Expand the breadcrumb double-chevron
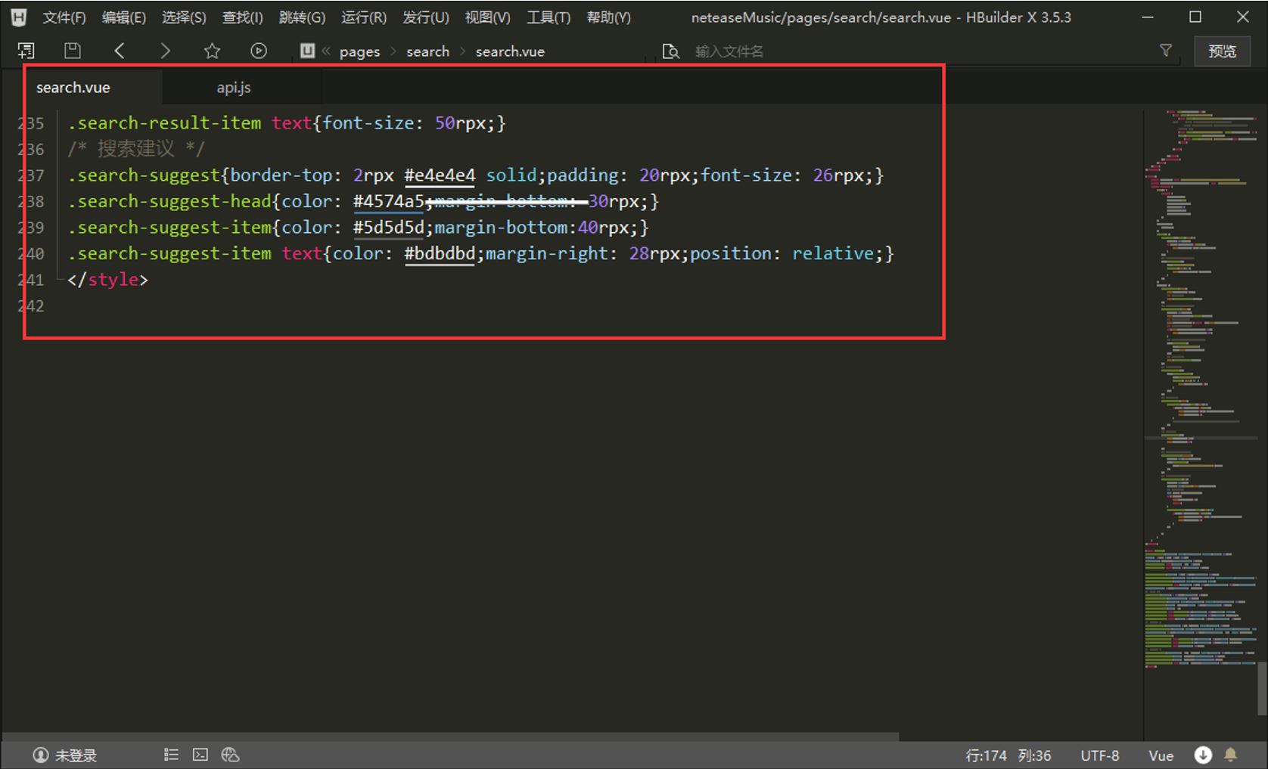Viewport: 1268px width, 769px height. pos(326,51)
